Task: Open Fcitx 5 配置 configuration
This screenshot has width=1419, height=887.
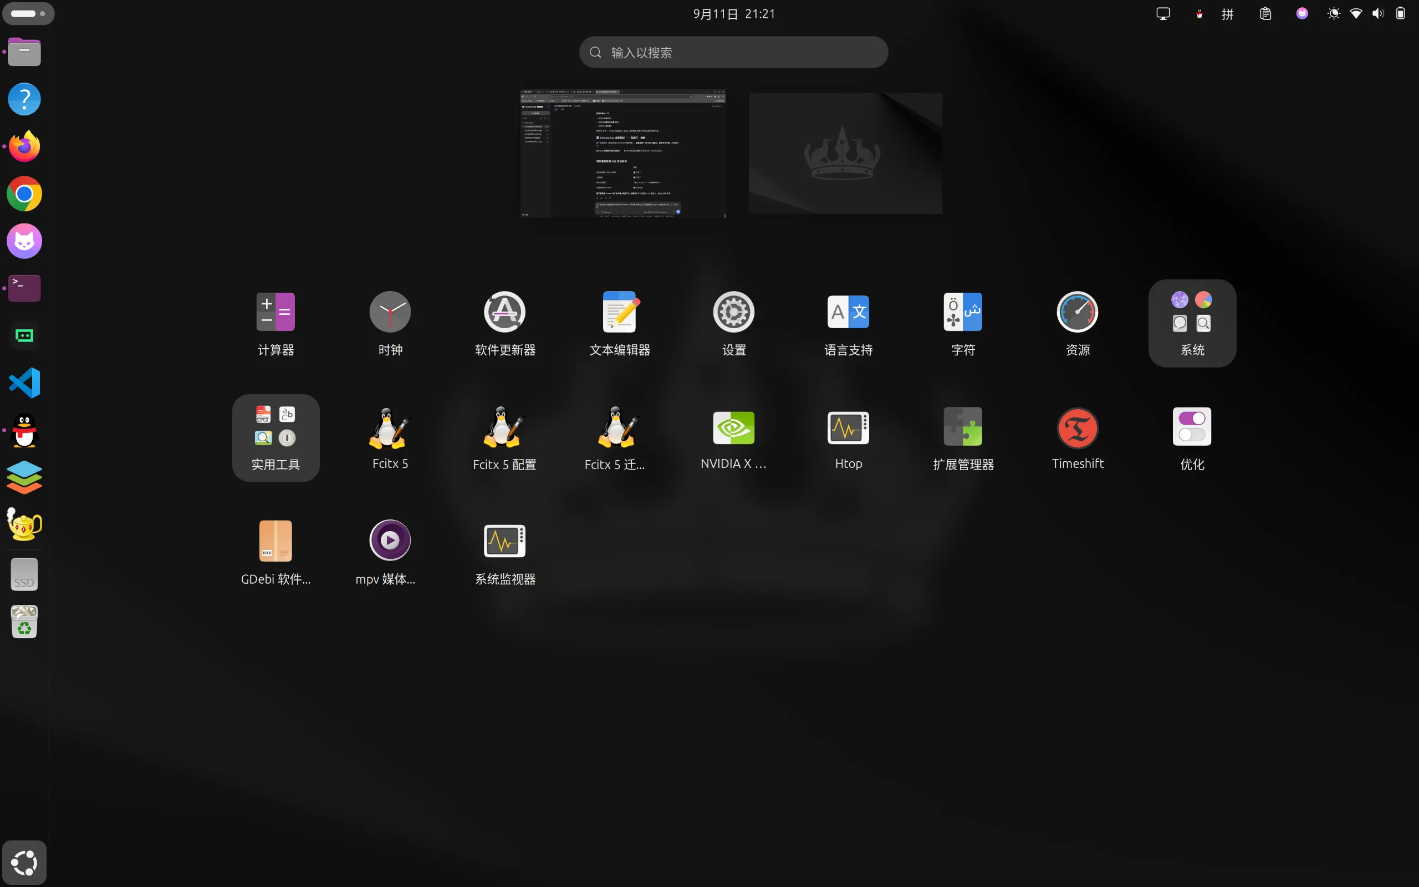Action: tap(505, 437)
